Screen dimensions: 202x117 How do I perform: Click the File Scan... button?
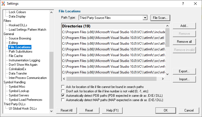click(160, 18)
